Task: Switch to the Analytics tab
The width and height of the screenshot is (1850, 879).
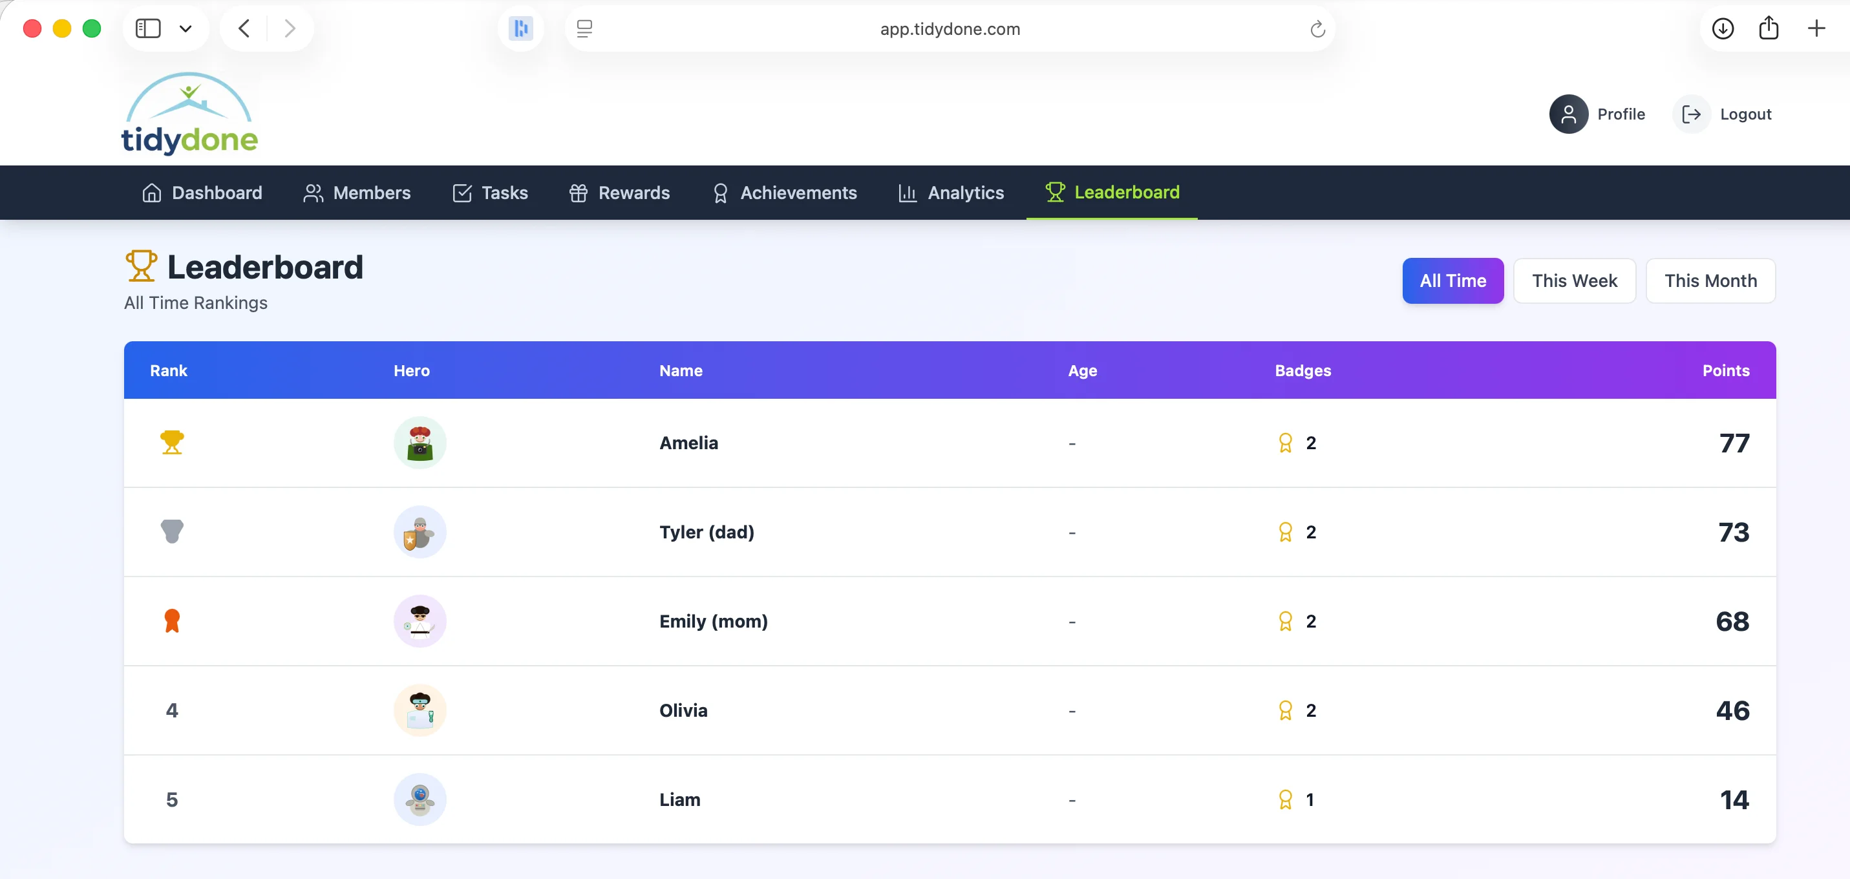Action: pos(951,193)
